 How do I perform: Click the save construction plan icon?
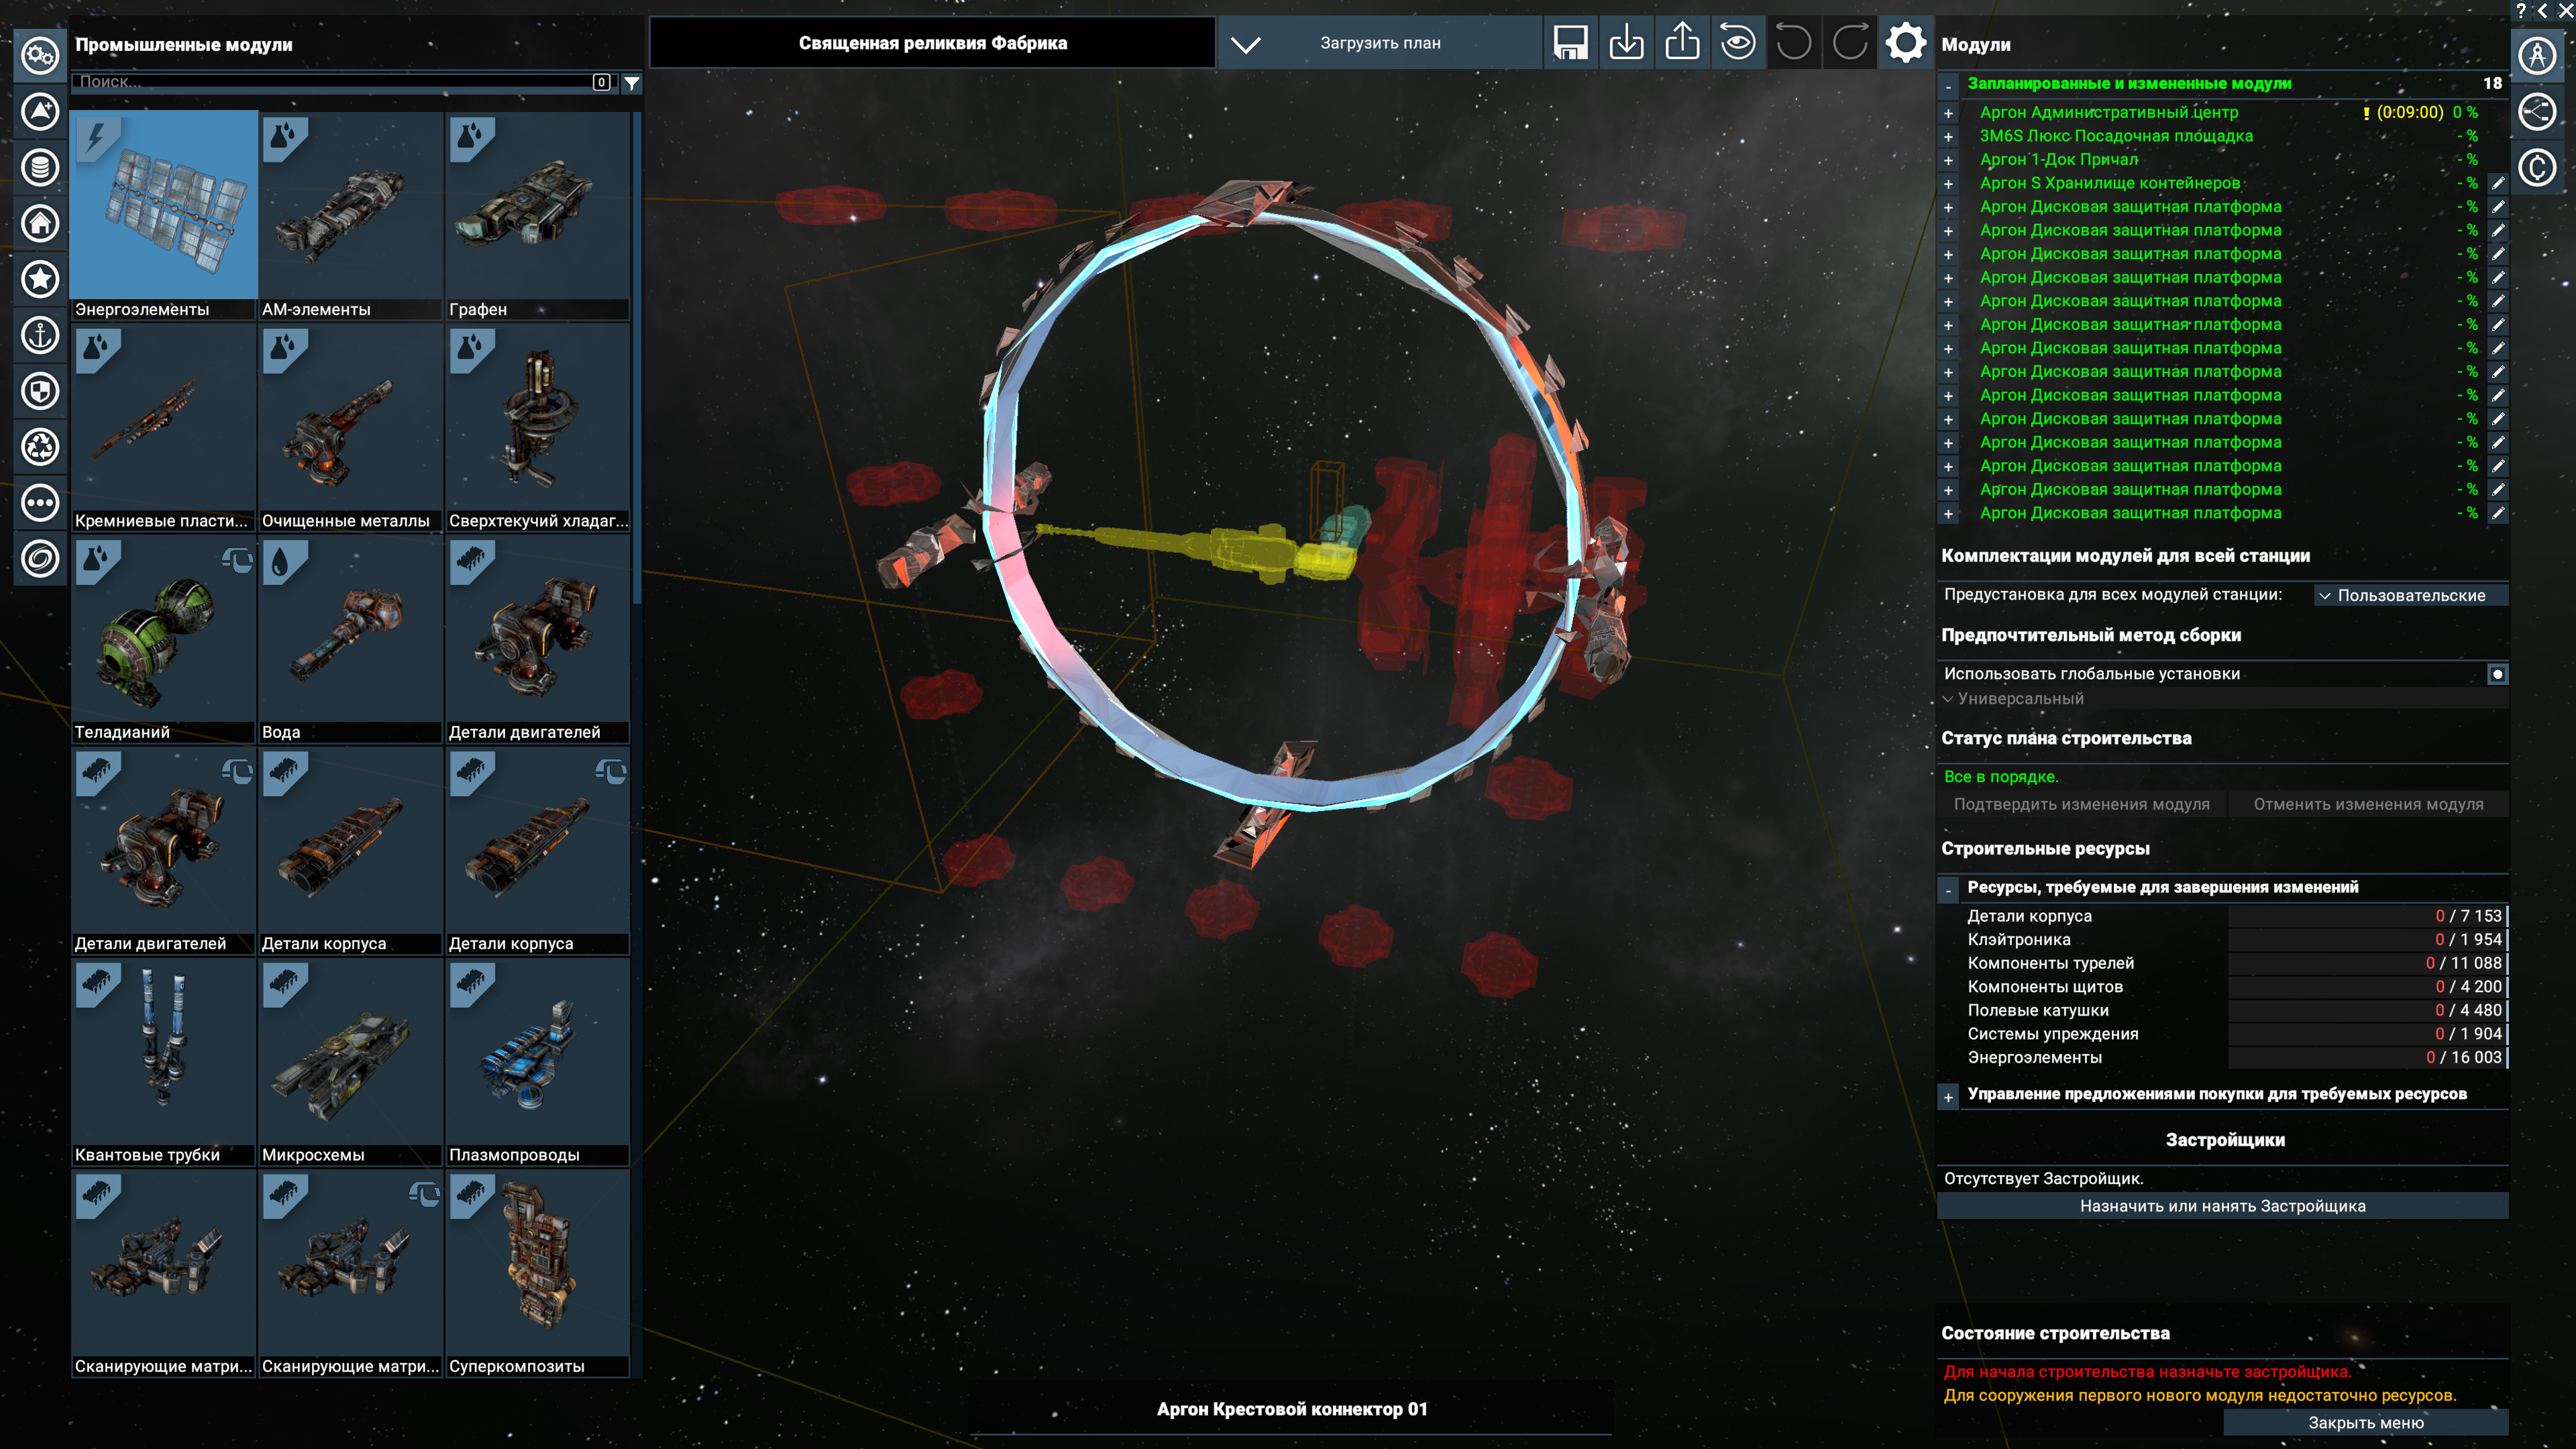point(1570,43)
